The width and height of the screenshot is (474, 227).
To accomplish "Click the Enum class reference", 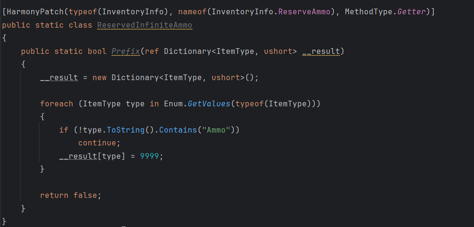I will pyautogui.click(x=173, y=104).
